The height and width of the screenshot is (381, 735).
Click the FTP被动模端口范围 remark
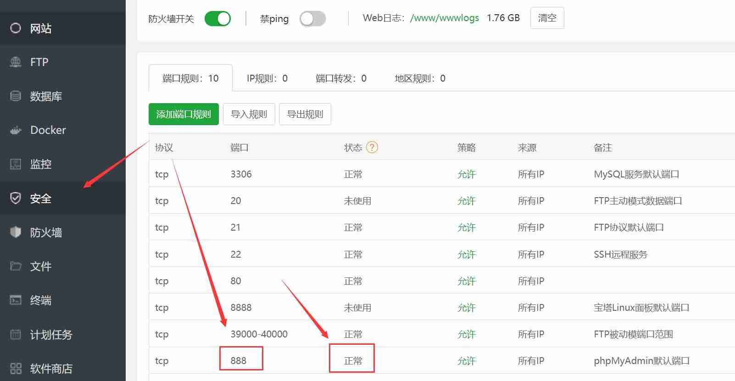pyautogui.click(x=633, y=334)
